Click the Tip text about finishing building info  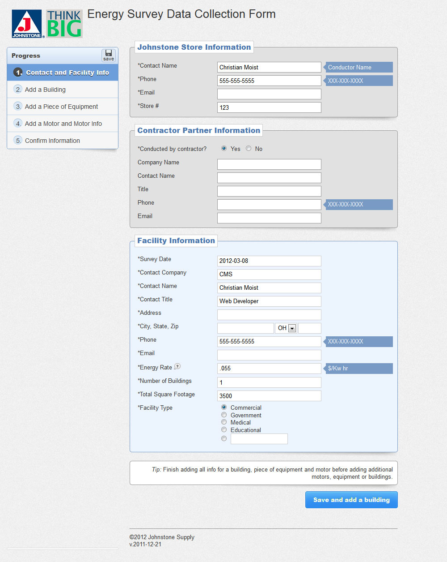(x=272, y=473)
